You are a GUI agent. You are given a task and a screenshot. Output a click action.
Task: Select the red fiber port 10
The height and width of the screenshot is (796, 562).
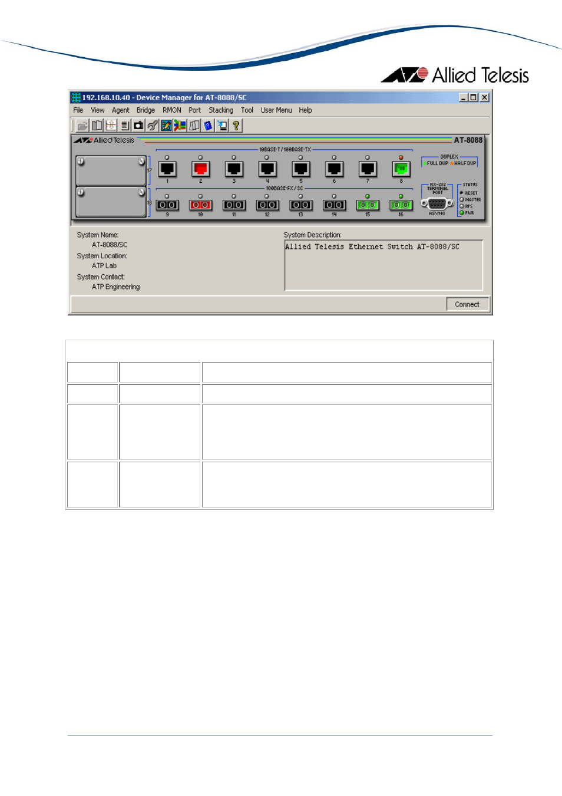click(x=201, y=205)
